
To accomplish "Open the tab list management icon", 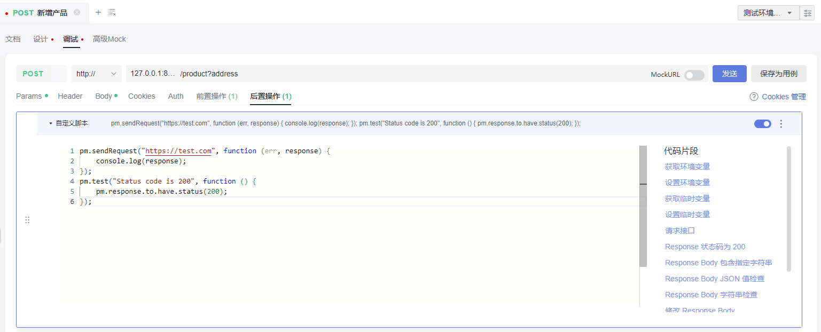I will [112, 12].
